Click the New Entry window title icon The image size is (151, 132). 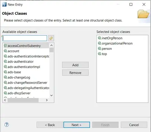[4, 4]
